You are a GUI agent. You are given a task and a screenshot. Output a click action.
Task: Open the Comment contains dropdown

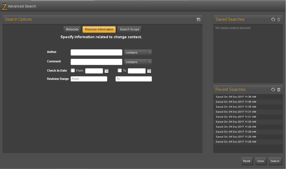point(138,62)
